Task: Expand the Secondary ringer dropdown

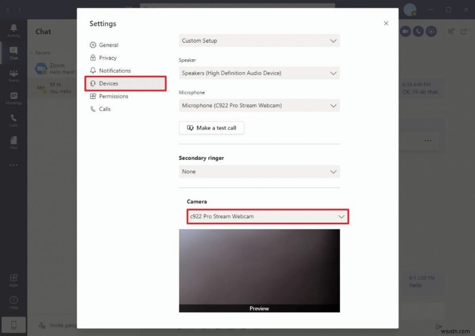Action: pos(259,171)
